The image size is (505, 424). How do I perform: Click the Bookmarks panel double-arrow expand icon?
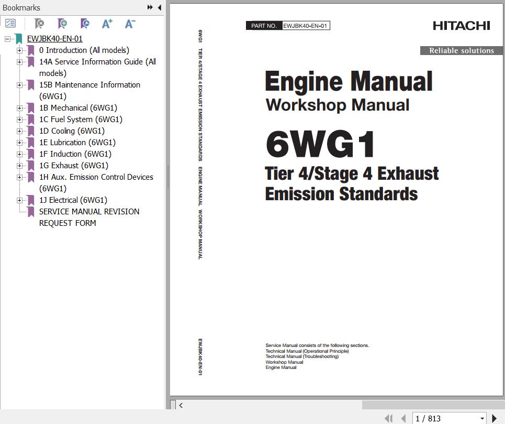click(x=150, y=7)
